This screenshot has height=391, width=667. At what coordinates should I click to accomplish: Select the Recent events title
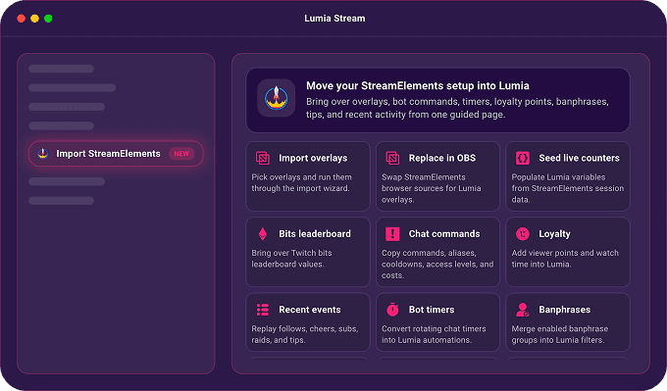click(310, 310)
